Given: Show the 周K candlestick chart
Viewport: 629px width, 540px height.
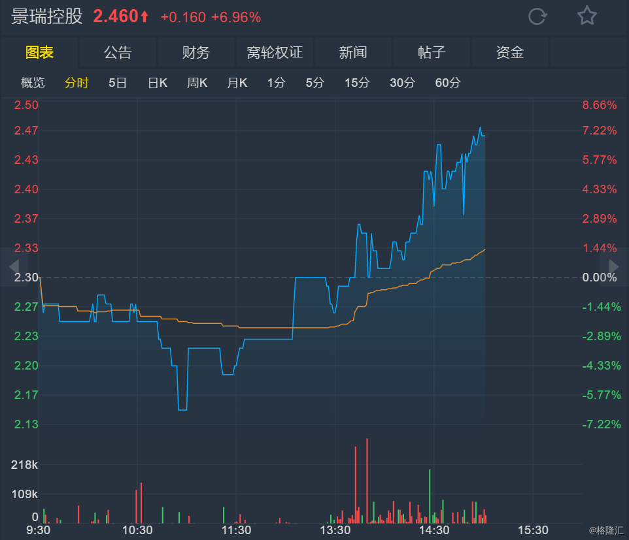Looking at the screenshot, I should tap(197, 83).
